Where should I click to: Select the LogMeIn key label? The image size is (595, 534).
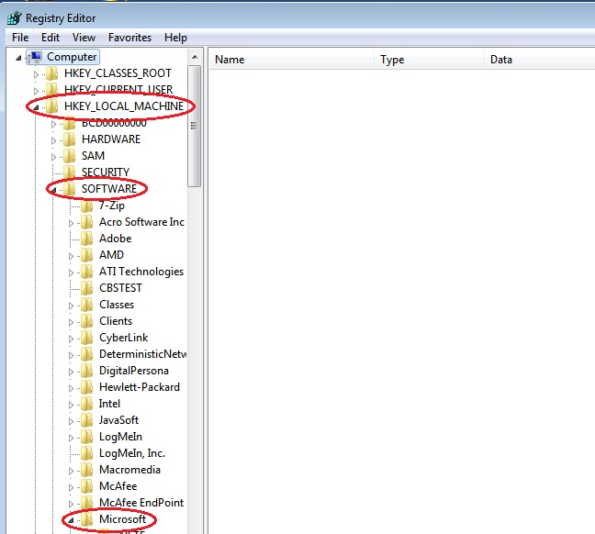tap(120, 437)
